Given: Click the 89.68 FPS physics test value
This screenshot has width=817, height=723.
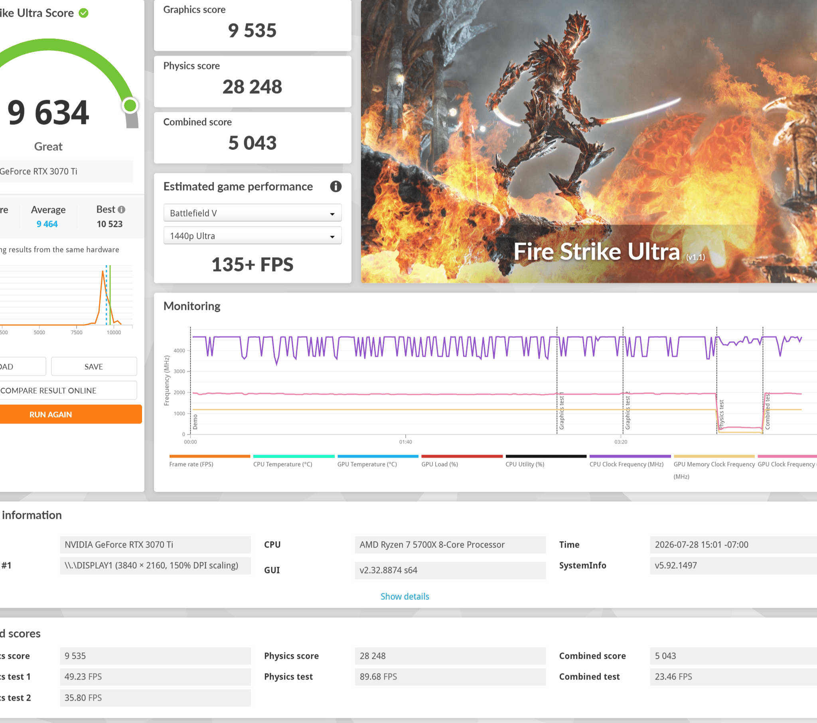Looking at the screenshot, I should (450, 677).
